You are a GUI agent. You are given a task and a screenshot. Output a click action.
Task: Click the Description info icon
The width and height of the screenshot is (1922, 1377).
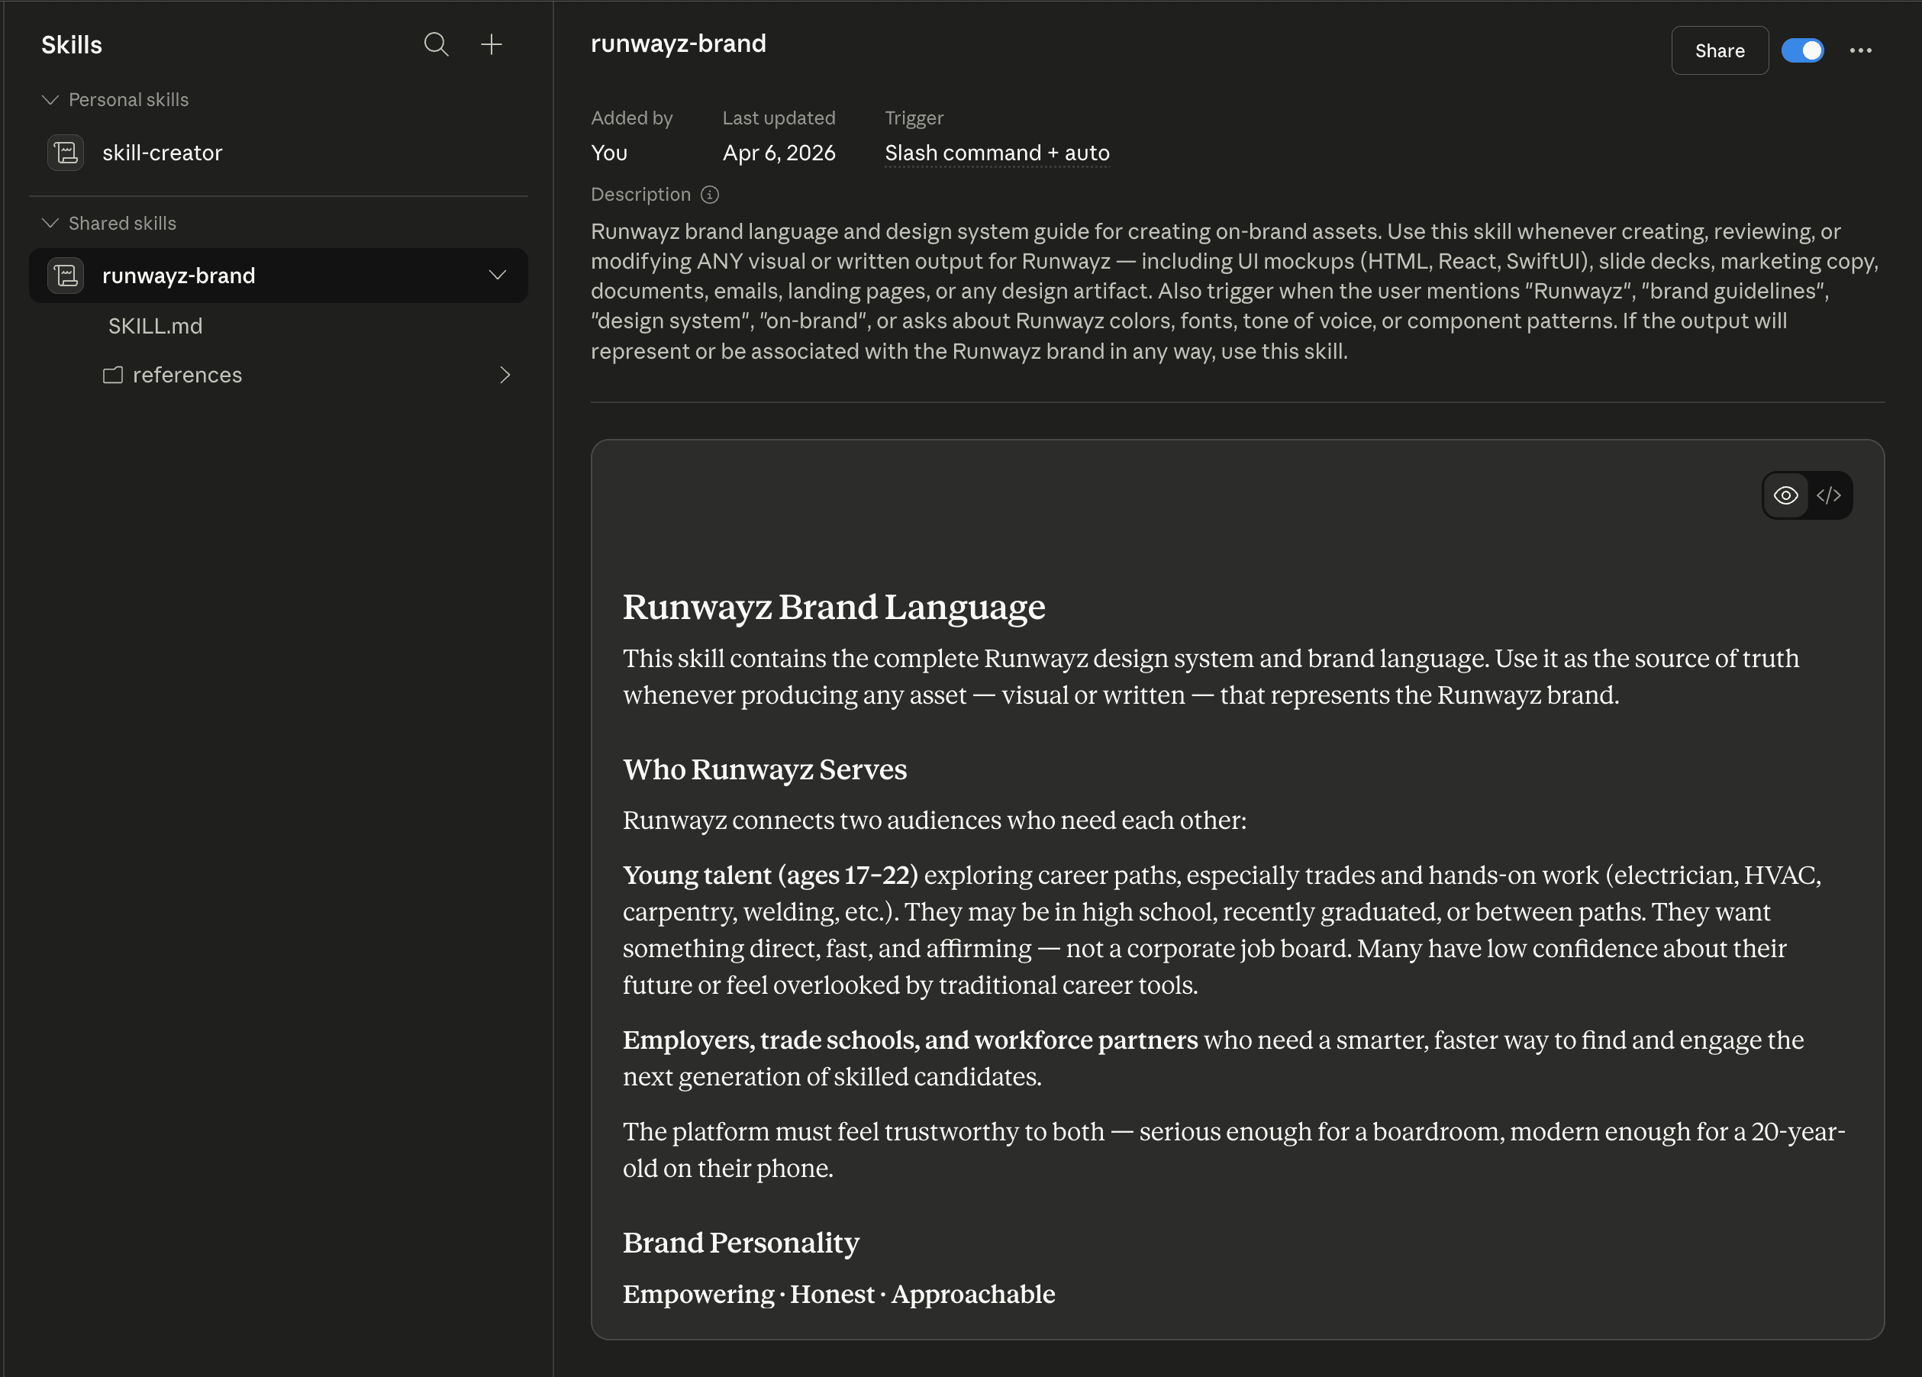coord(710,195)
